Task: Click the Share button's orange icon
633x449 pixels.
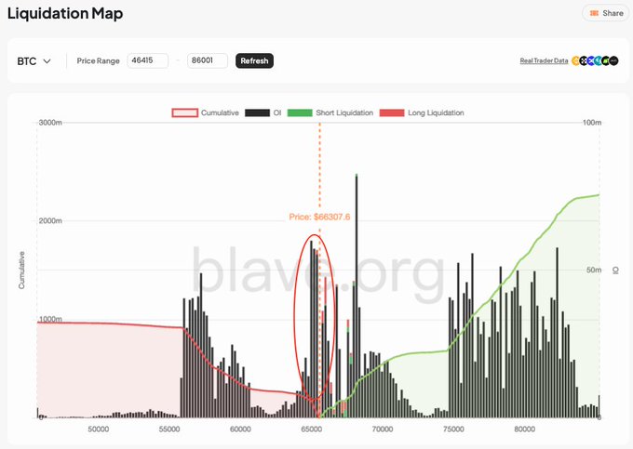Action: pos(594,13)
